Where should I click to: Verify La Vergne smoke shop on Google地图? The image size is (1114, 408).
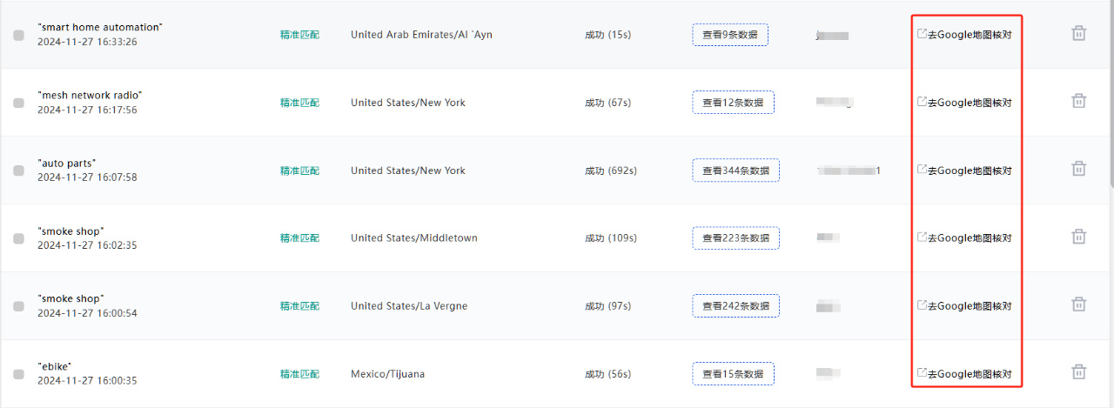(964, 306)
